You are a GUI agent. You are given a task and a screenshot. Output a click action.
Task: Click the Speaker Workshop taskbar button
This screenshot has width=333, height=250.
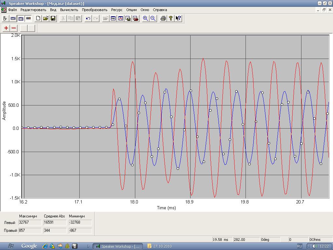point(117,246)
